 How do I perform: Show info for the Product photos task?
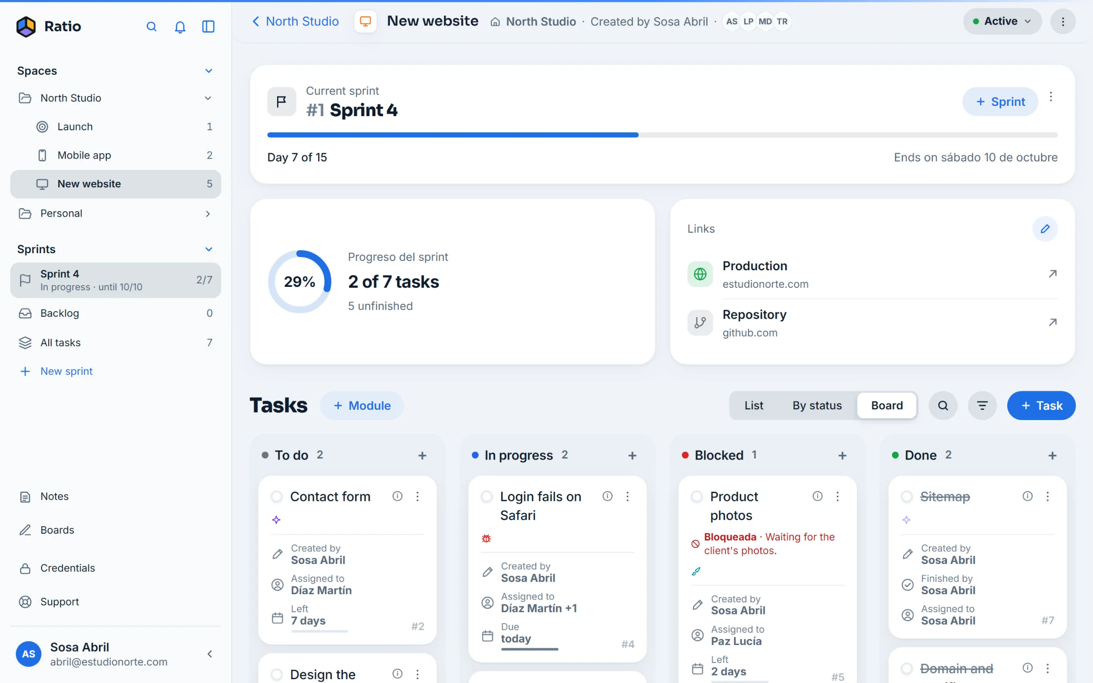coord(817,496)
